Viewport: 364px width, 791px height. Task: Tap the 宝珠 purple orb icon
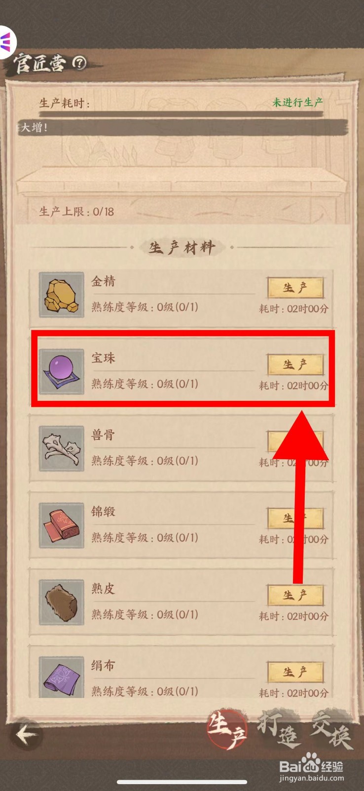(x=61, y=371)
